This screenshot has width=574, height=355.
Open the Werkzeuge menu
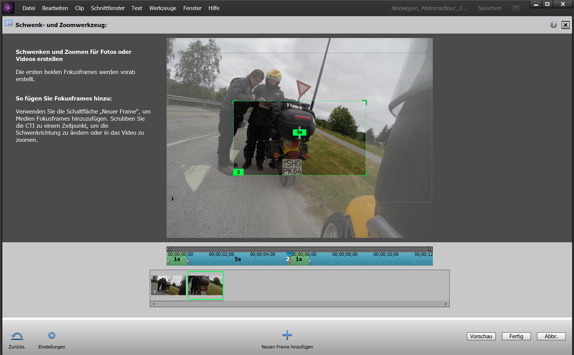163,8
